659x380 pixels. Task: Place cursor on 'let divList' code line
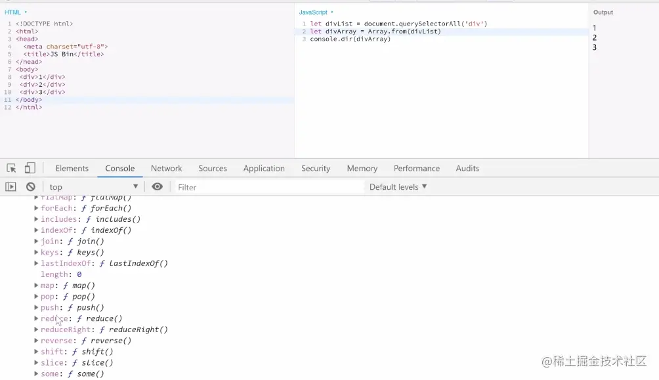(398, 24)
